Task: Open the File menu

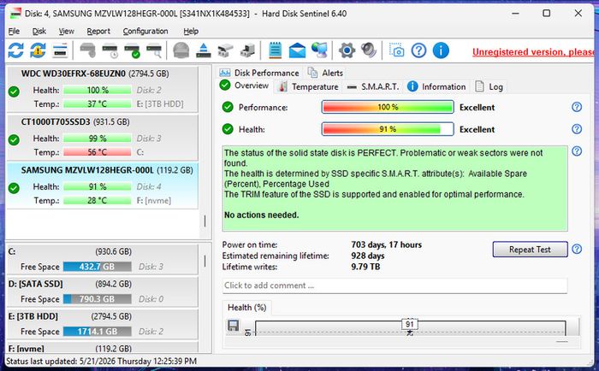Action: coord(14,32)
